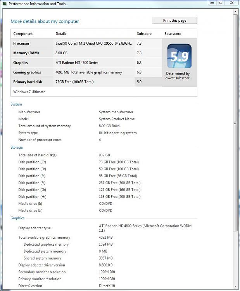Click Media drive (I:) label
This screenshot has height=291, width=240.
30,204
